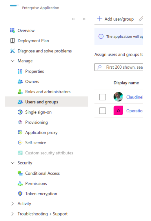Click the Permissions hierarchy icon

pyautogui.click(x=20, y=184)
